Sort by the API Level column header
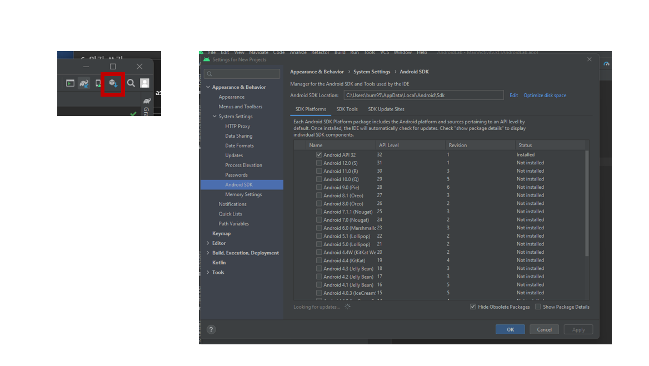 411,145
